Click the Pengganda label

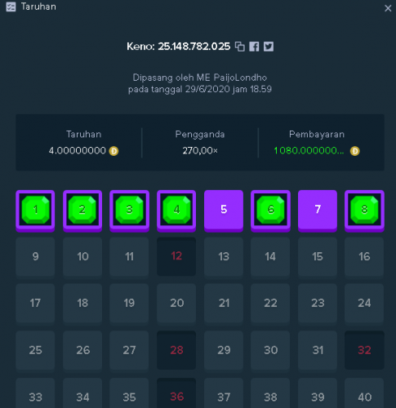click(x=200, y=135)
